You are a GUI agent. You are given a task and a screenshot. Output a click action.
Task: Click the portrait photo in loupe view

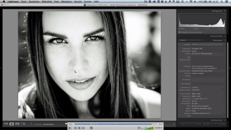click(89, 65)
